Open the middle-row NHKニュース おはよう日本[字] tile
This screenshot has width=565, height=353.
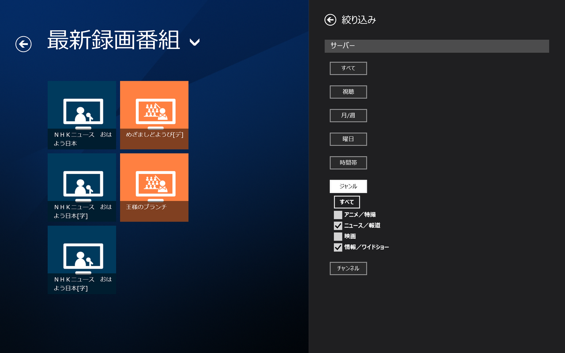(x=82, y=187)
